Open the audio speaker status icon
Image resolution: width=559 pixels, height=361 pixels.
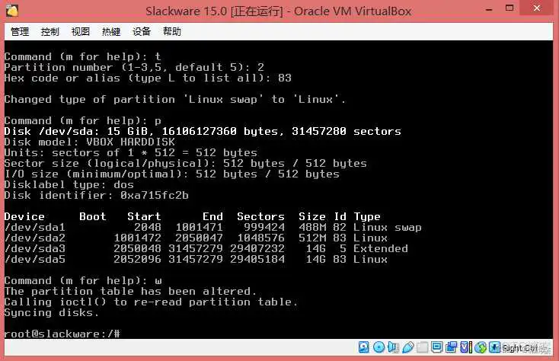point(393,347)
